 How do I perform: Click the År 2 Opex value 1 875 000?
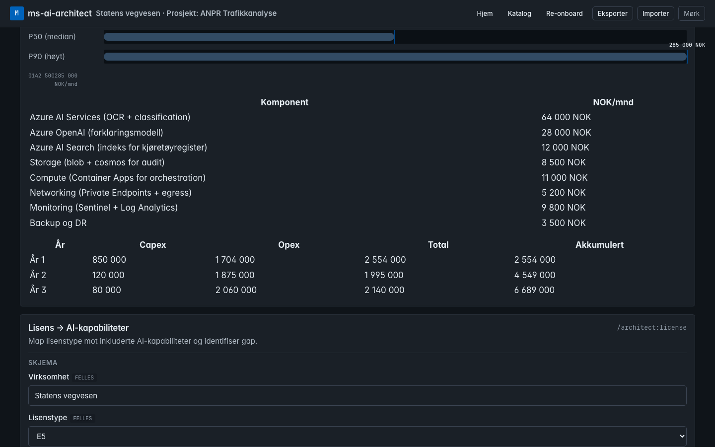[x=235, y=275]
